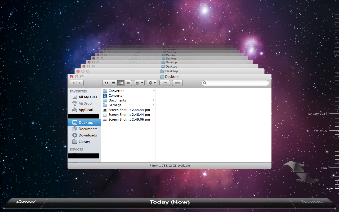The height and width of the screenshot is (212, 339).
Task: Jump to Today on timeline
Action: [x=323, y=168]
